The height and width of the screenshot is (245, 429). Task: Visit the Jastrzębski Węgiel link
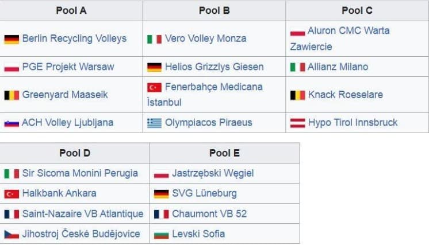click(213, 173)
